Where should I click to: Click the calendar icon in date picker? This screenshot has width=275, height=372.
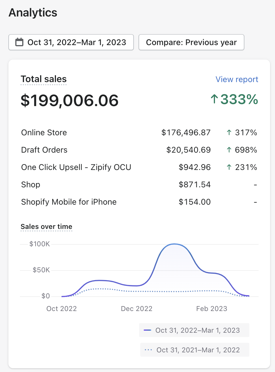(19, 42)
